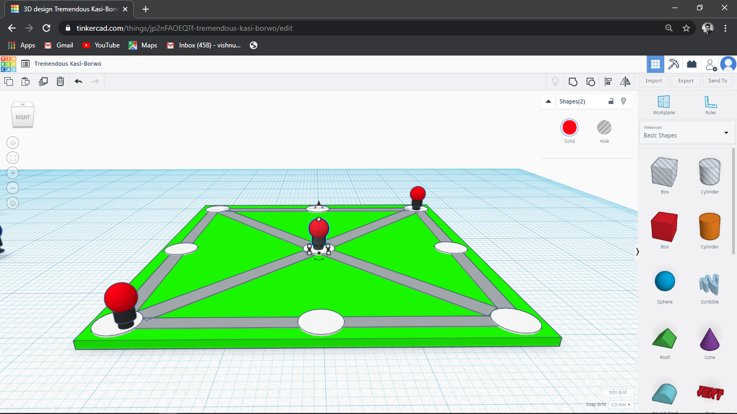Go back to the previous page
Viewport: 737px width, 414px height.
point(12,28)
